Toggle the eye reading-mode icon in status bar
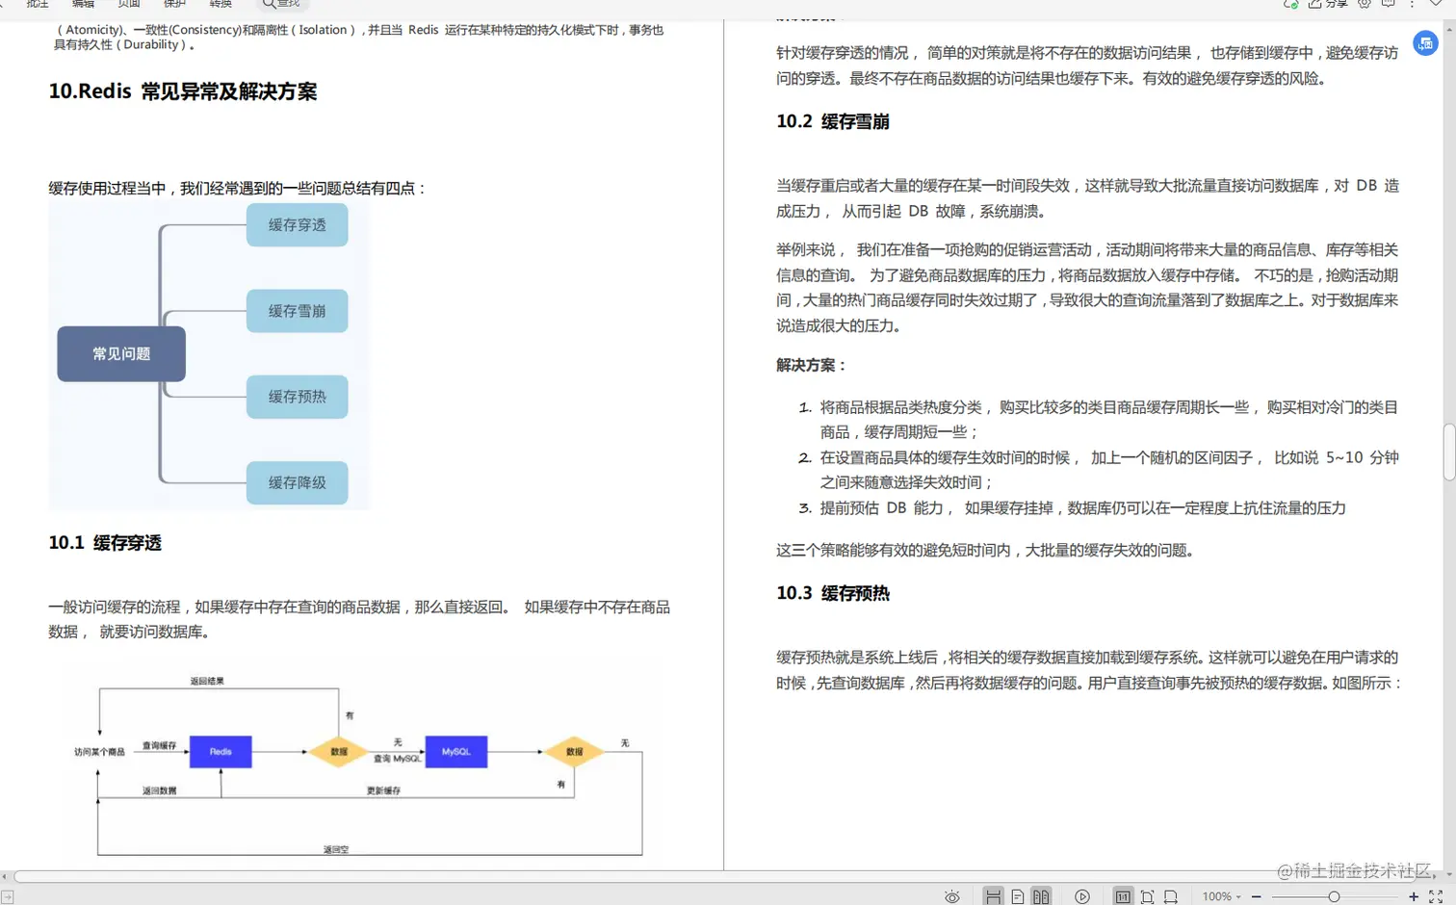The image size is (1456, 905). click(952, 896)
